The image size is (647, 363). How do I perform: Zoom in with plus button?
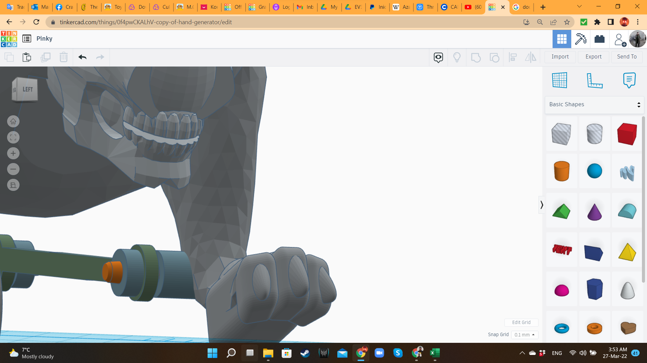coord(13,154)
